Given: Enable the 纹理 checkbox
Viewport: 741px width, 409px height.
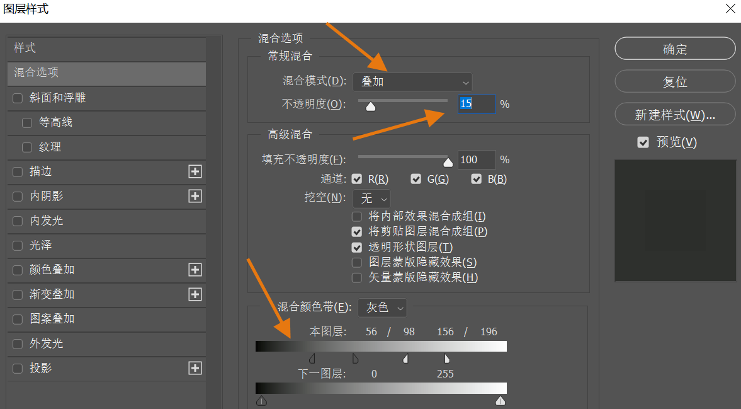Looking at the screenshot, I should click(27, 147).
